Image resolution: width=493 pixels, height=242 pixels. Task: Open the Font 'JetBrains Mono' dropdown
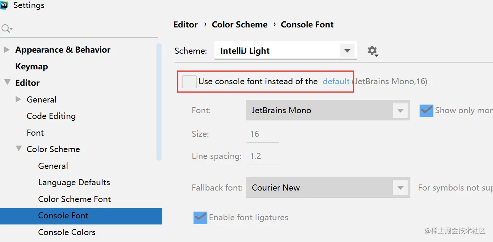coord(400,111)
